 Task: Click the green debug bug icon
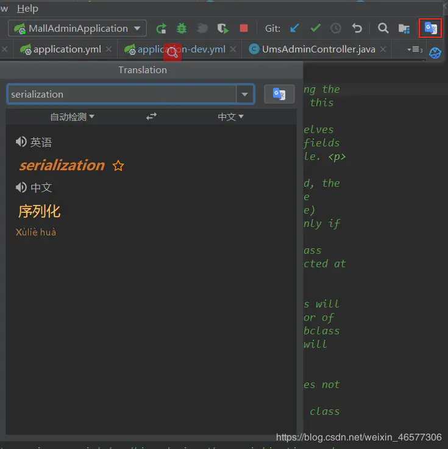click(x=182, y=28)
